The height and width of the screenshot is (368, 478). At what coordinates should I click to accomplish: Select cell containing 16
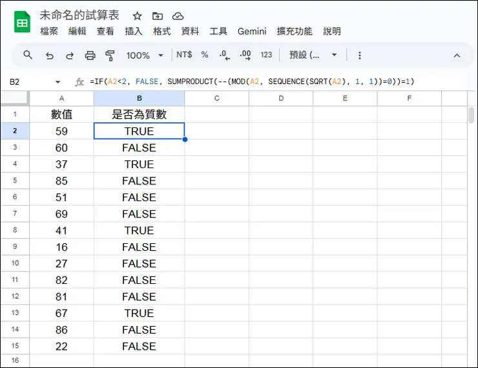[61, 247]
